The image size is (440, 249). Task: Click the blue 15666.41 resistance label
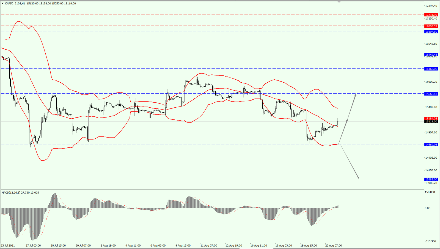pos(431,94)
